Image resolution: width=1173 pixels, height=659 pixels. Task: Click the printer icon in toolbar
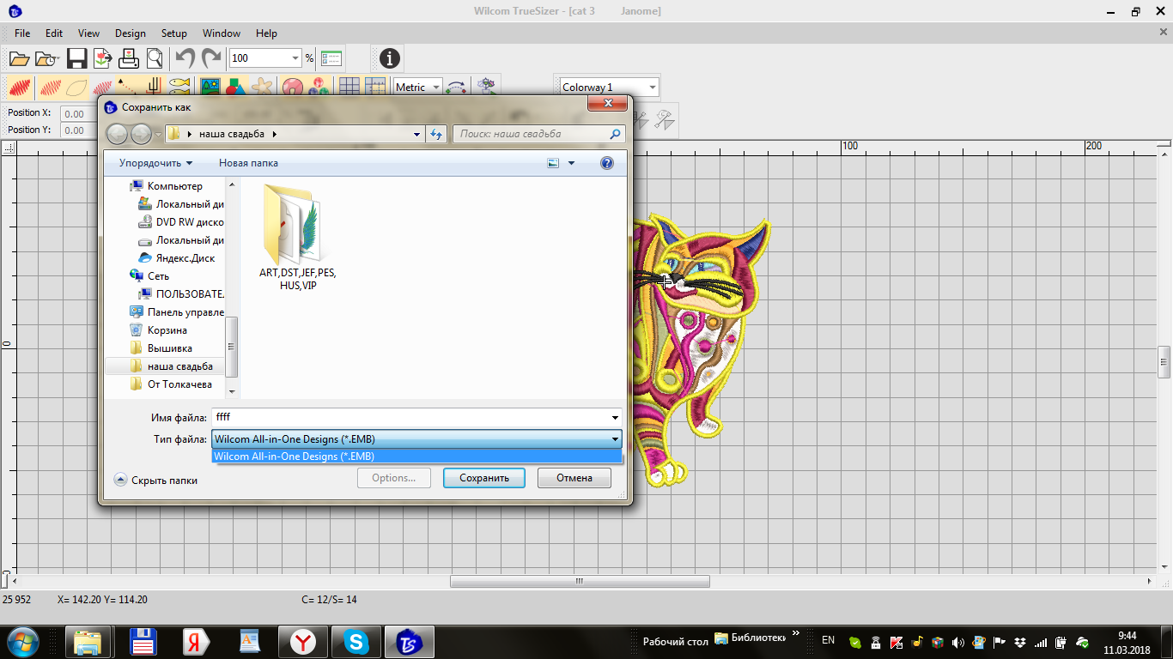point(129,58)
